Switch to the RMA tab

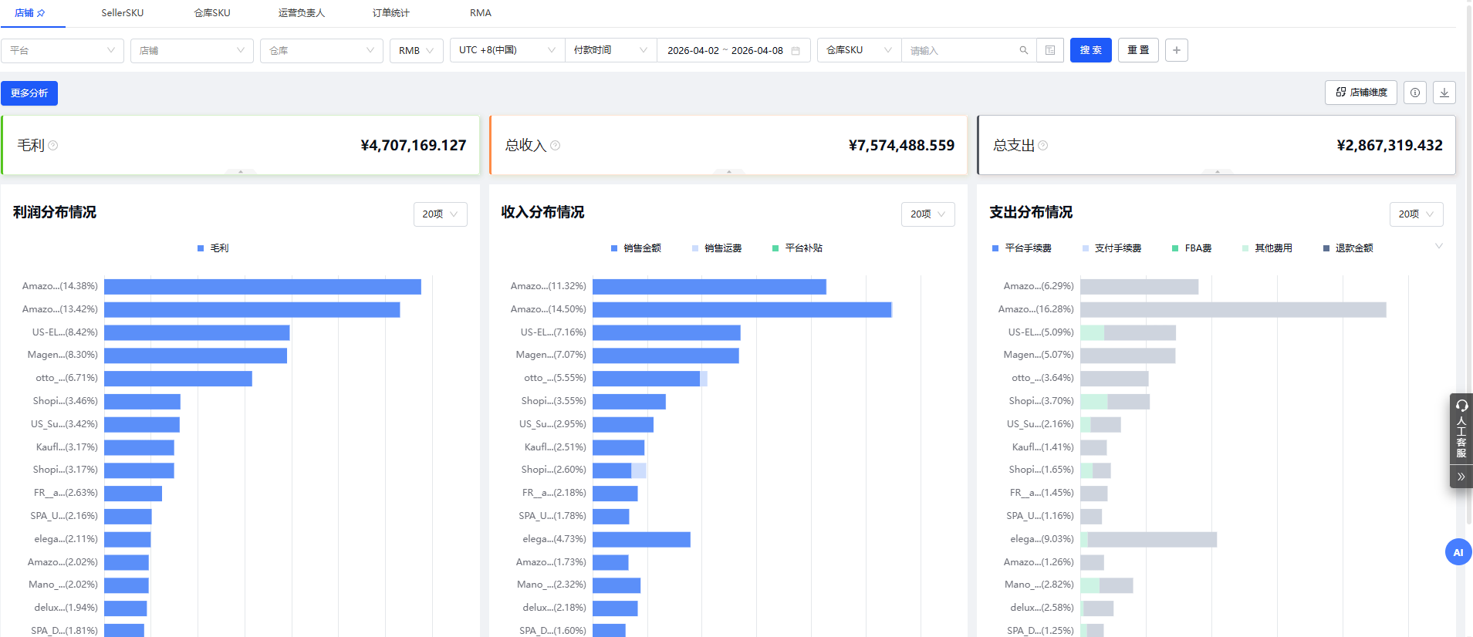(x=481, y=13)
